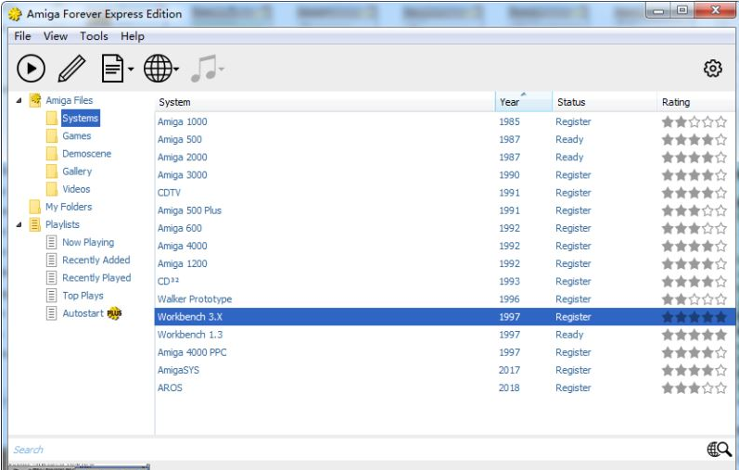Click the Documents page icon
This screenshot has width=739, height=470.
112,69
